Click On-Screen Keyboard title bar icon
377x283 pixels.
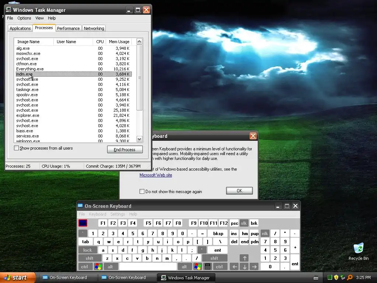(x=80, y=206)
